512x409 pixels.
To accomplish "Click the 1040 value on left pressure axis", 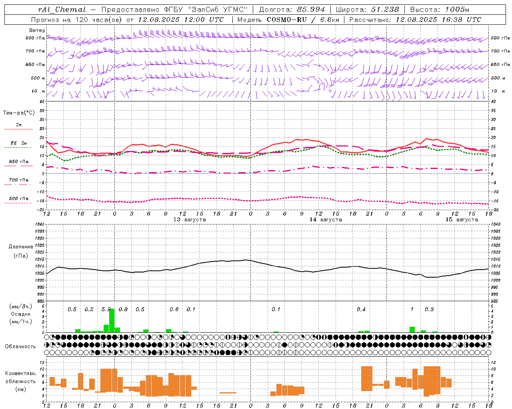I will coord(39,224).
